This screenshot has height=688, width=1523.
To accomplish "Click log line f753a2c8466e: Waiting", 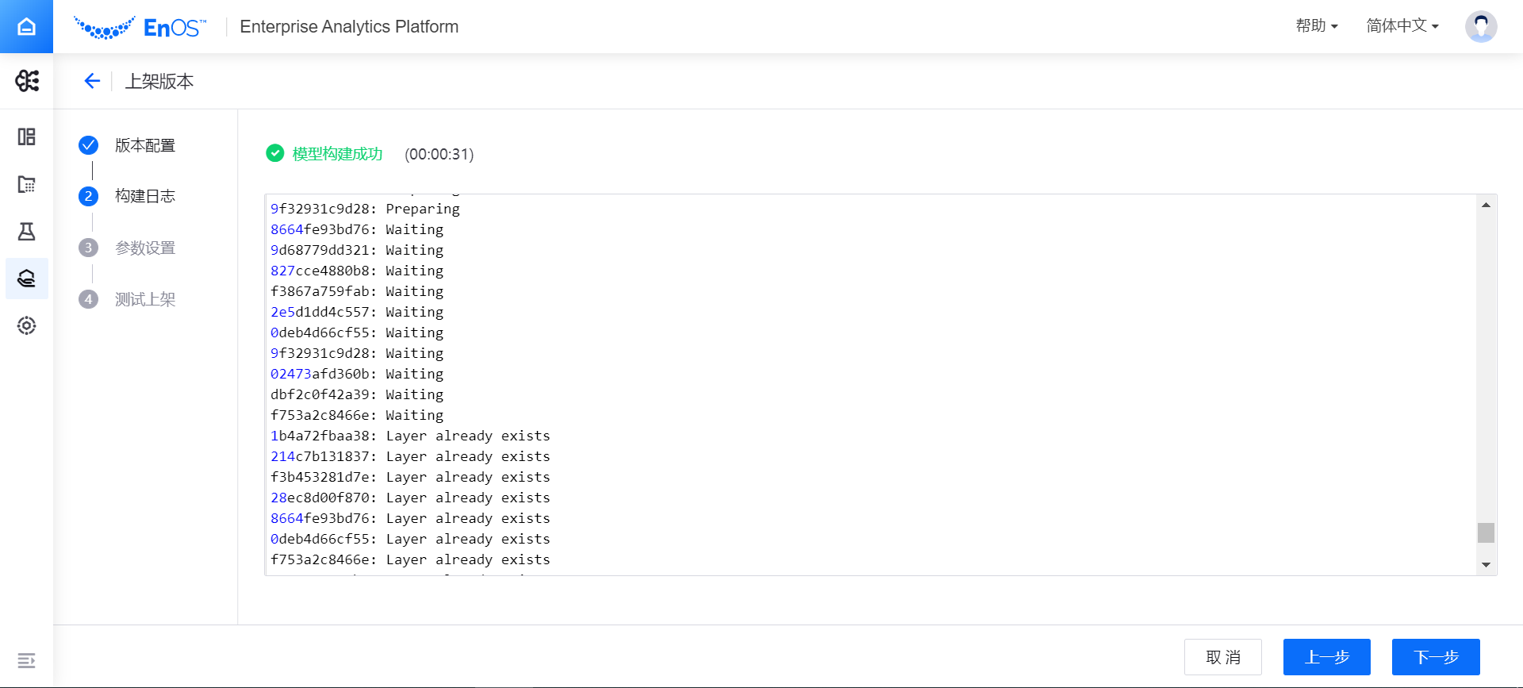I will [357, 415].
